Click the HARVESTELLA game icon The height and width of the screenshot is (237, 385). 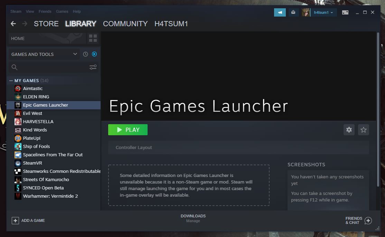18,121
